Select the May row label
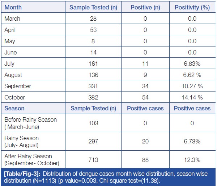The width and height of the screenshot is (217, 187). tap(10, 41)
